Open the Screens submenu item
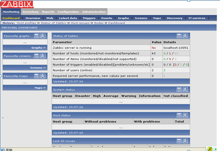 click(x=141, y=18)
